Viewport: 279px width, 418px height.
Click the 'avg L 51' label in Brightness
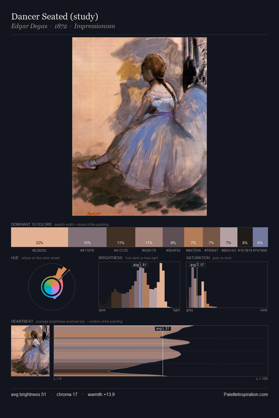coord(140,265)
